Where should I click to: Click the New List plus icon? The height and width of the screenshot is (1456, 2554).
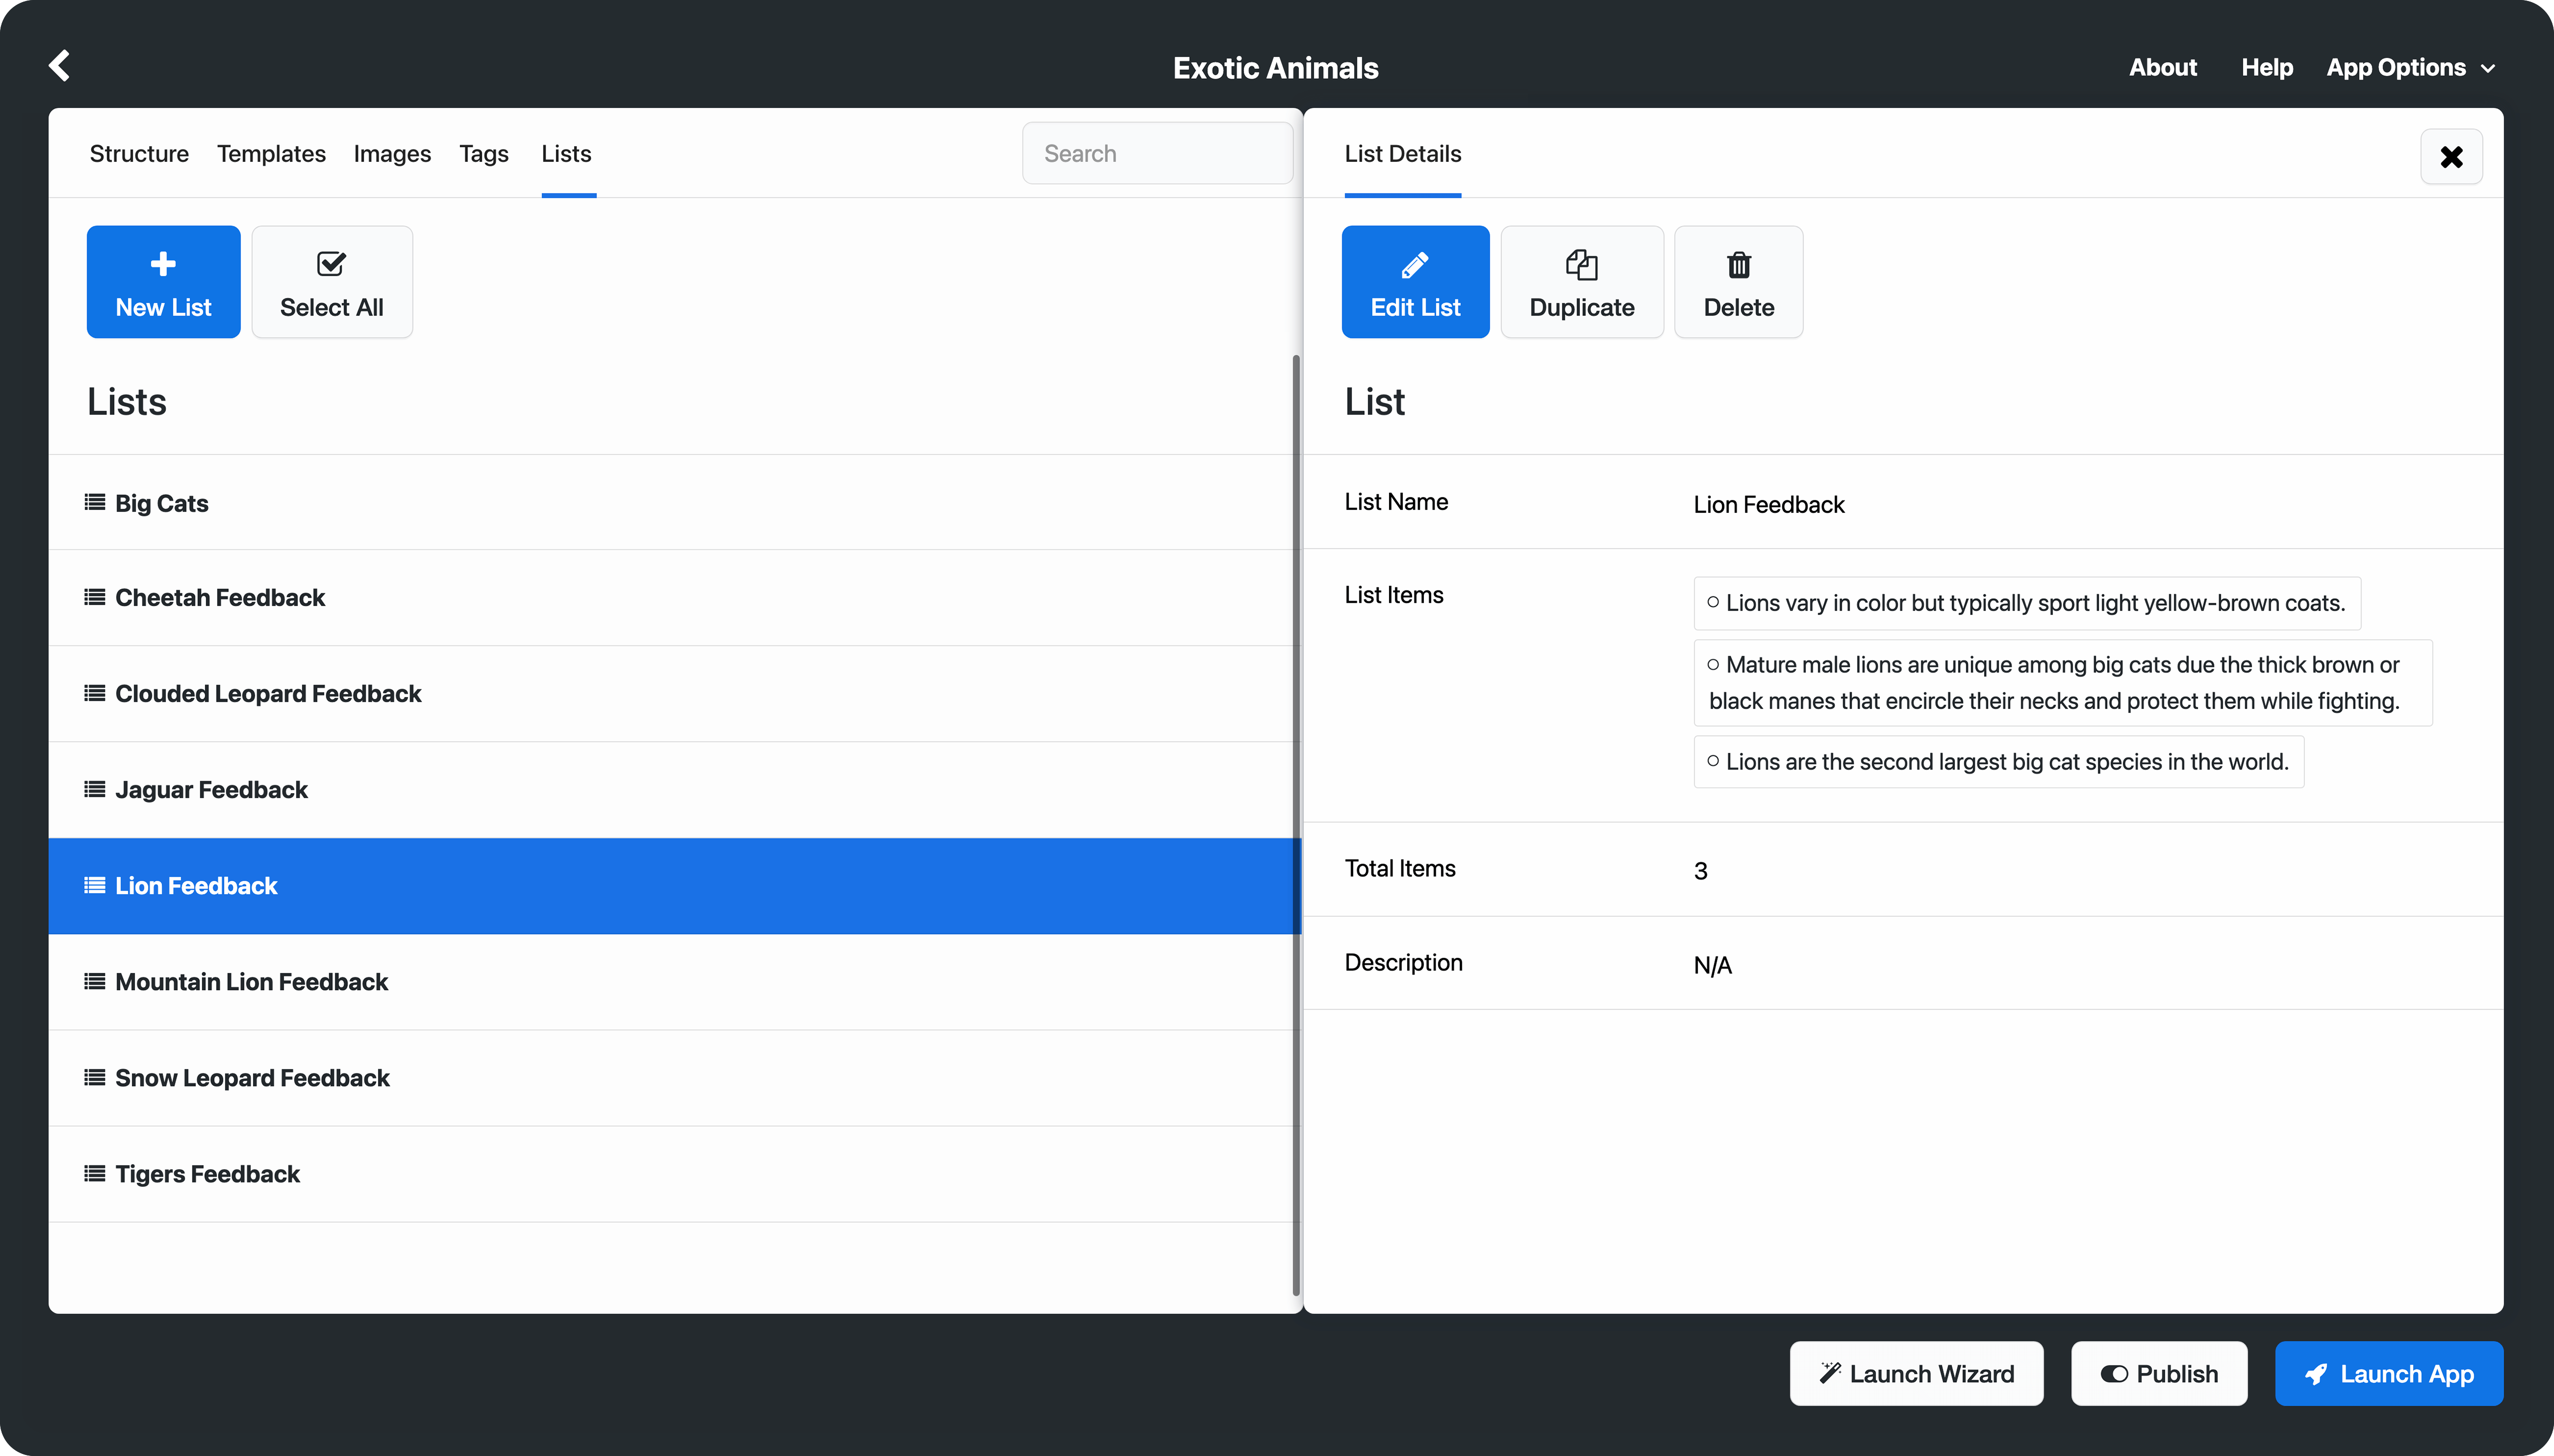click(163, 264)
